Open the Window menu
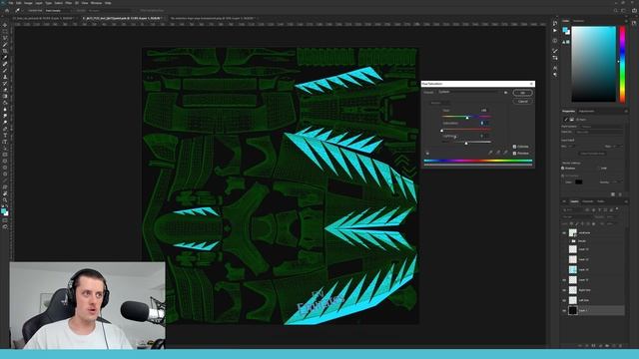This screenshot has height=359, width=639. pyautogui.click(x=96, y=3)
